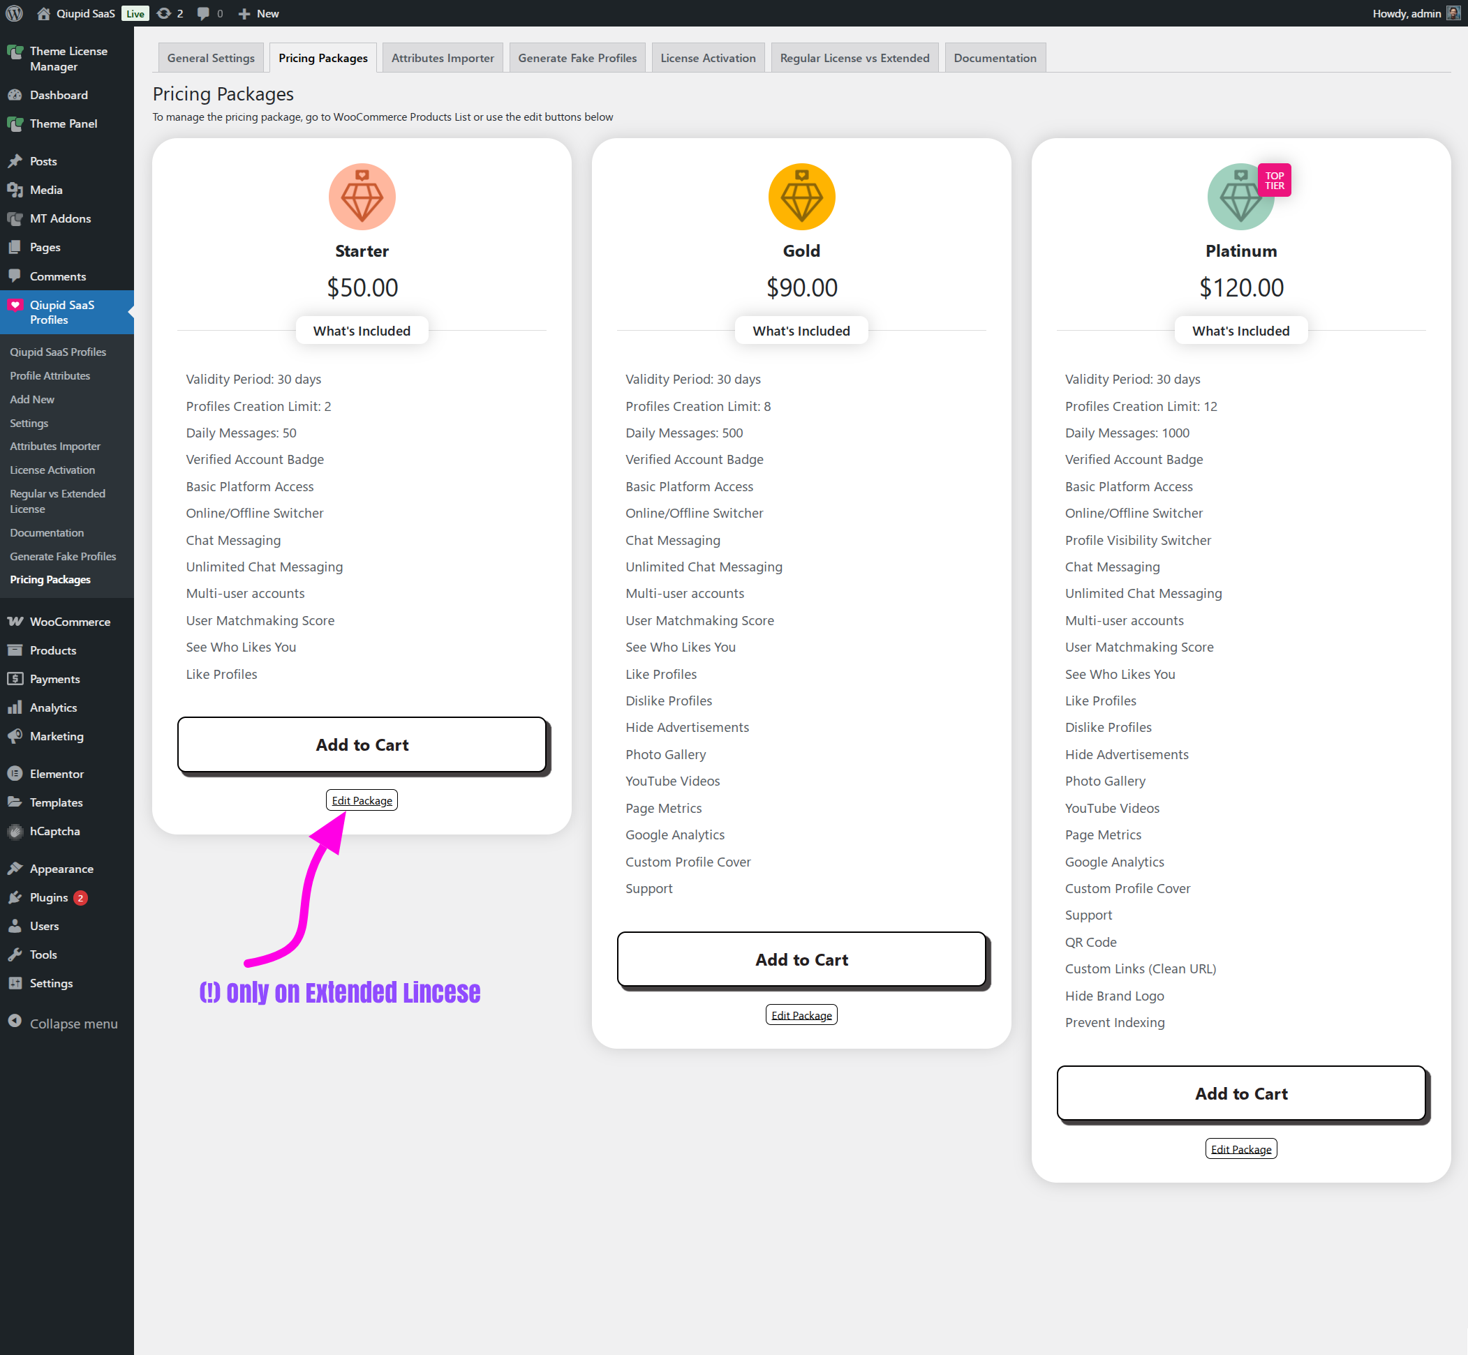Click the admin avatar in top bar
Viewport: 1468px width, 1355px height.
click(x=1453, y=13)
